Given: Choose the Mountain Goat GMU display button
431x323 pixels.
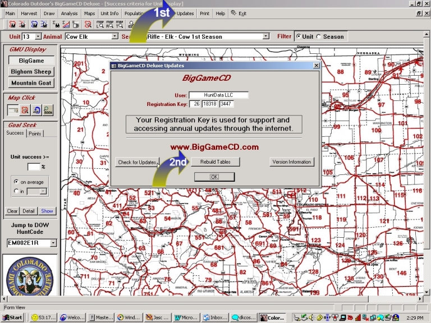Looking at the screenshot, I should (x=31, y=83).
